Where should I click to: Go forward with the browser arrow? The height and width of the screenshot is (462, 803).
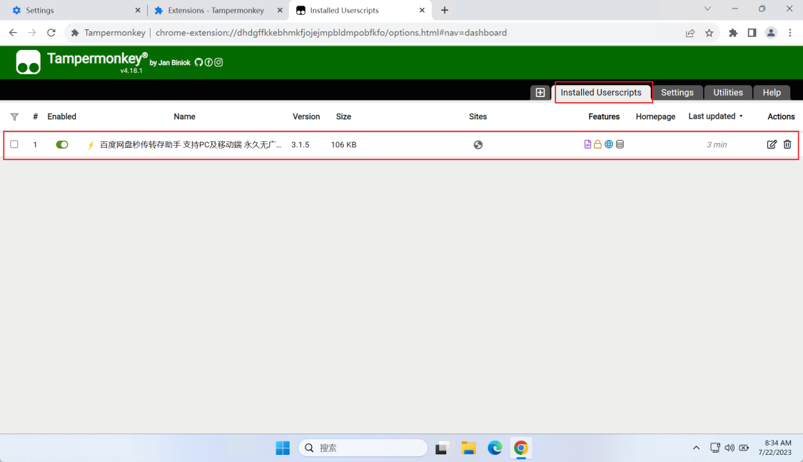31,33
